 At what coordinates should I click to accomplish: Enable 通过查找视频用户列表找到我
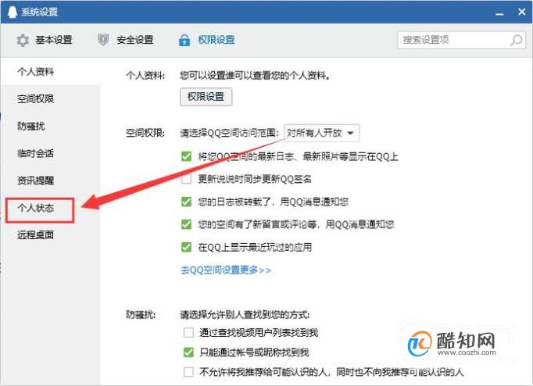click(x=188, y=332)
